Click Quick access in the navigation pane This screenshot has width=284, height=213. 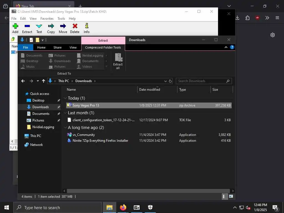point(39,94)
